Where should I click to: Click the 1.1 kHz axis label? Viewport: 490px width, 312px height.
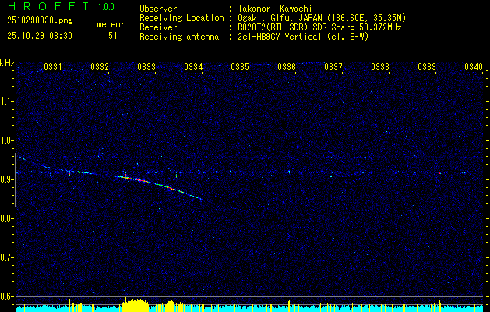click(6, 101)
